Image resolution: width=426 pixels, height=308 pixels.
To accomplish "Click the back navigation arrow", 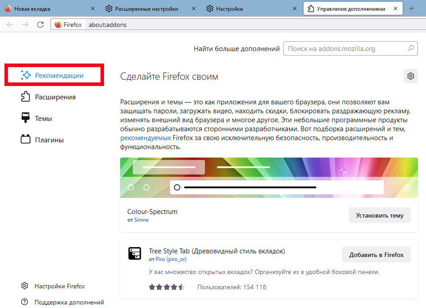I will (10, 25).
